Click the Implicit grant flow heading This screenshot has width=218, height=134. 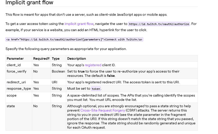tap(29, 3)
